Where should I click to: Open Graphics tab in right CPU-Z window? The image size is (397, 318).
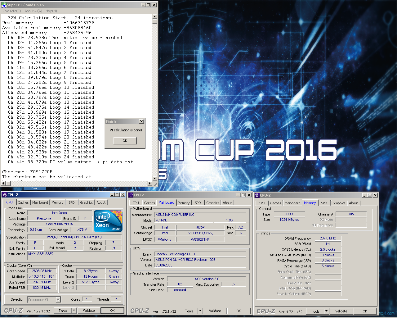(x=339, y=203)
